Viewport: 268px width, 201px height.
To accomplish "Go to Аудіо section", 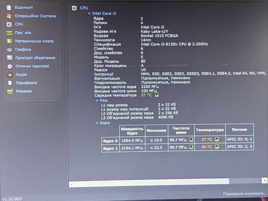I will click(21, 75).
